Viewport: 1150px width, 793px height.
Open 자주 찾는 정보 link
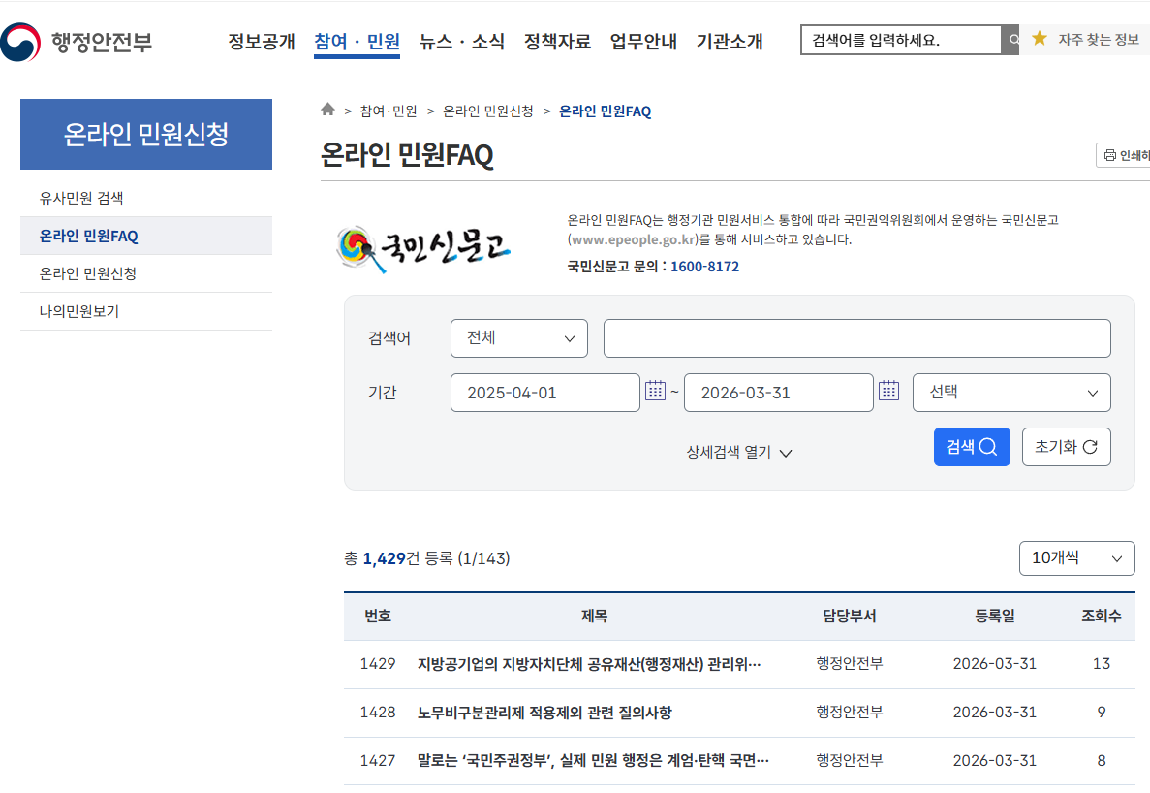click(1099, 40)
